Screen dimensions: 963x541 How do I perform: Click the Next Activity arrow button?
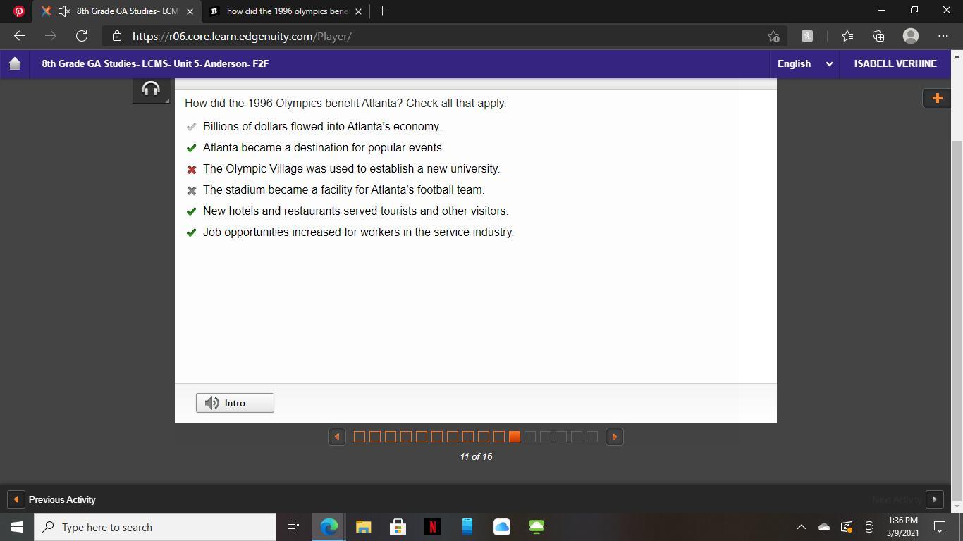(x=934, y=499)
